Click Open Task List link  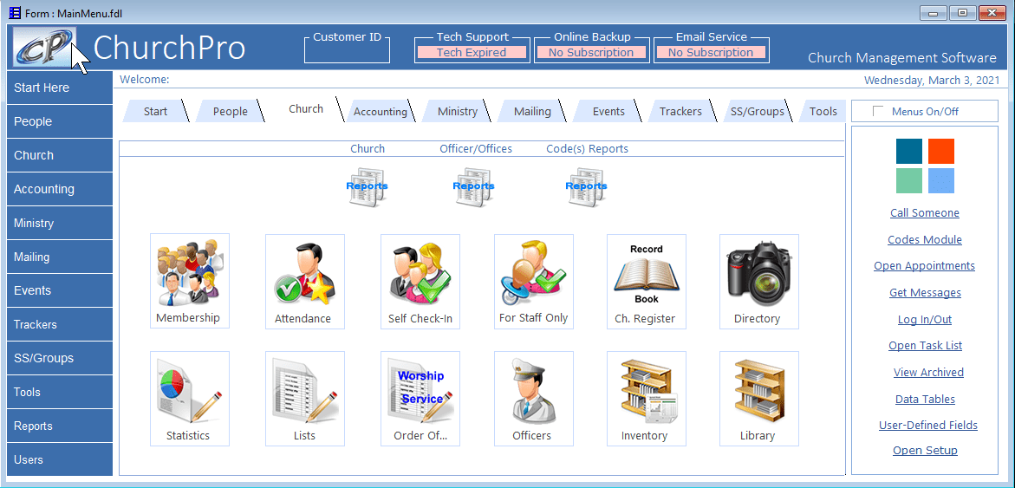point(924,346)
